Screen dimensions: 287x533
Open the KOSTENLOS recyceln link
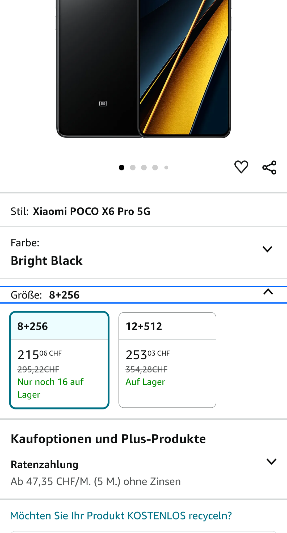[x=121, y=516]
